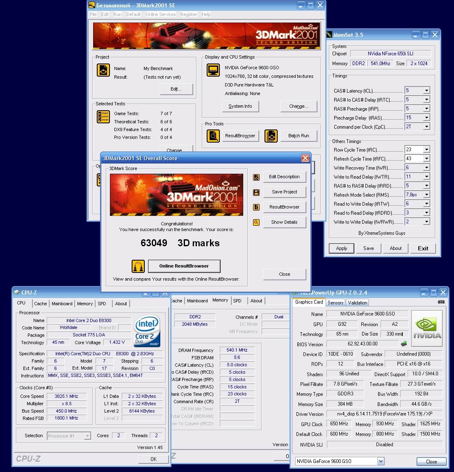Click the Exit button in MemSet
The height and width of the screenshot is (472, 454).
tap(423, 248)
